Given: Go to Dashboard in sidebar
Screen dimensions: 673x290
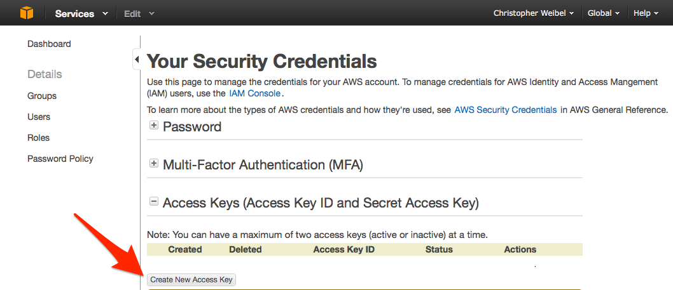Looking at the screenshot, I should click(x=49, y=44).
